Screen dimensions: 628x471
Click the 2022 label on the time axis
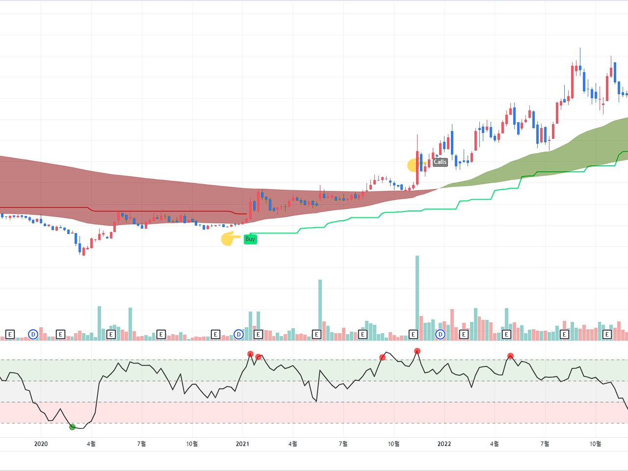tap(444, 444)
